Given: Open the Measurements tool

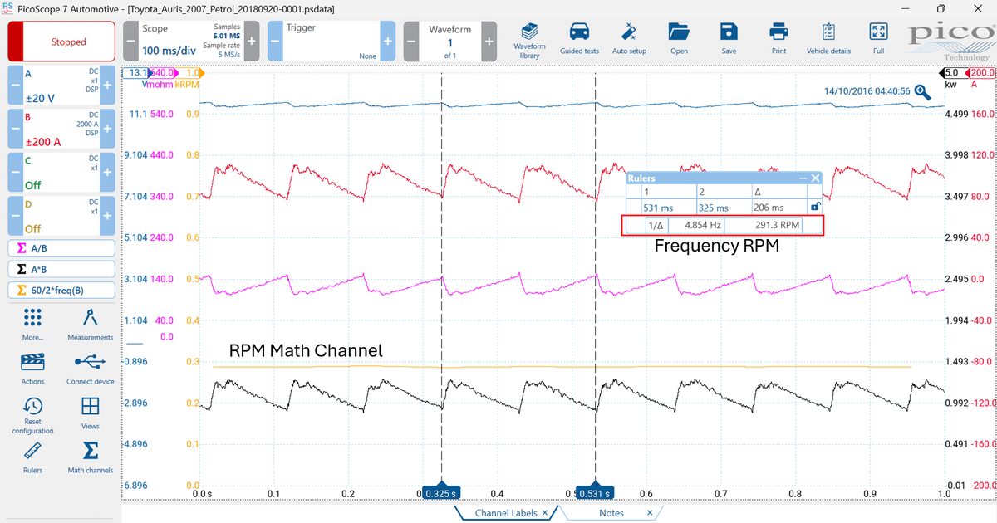Looking at the screenshot, I should pyautogui.click(x=91, y=325).
